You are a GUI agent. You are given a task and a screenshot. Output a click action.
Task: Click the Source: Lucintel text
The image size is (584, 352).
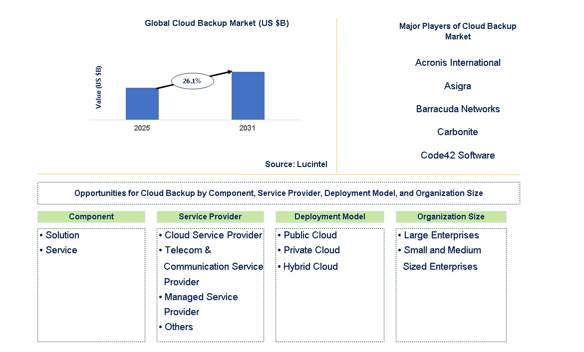coord(296,164)
